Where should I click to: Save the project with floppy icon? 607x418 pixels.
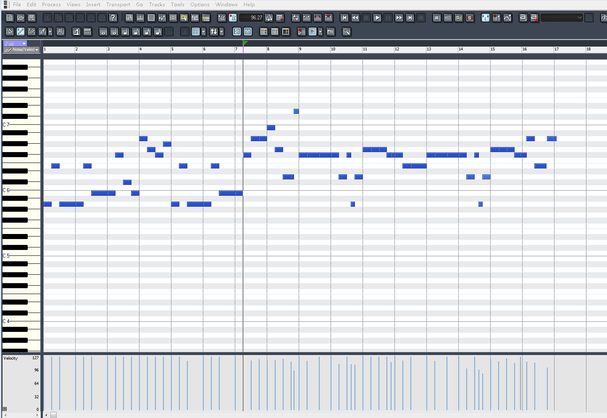pyautogui.click(x=32, y=18)
